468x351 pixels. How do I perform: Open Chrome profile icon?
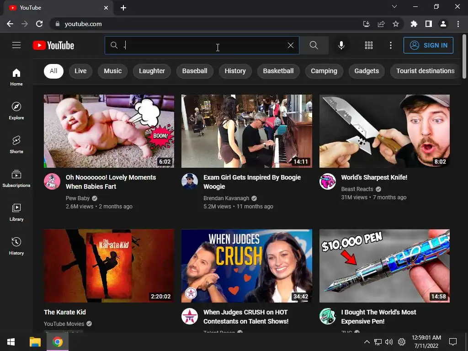(x=443, y=24)
